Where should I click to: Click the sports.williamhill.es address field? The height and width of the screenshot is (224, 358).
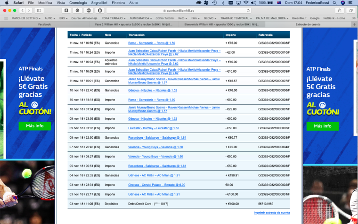pyautogui.click(x=179, y=10)
